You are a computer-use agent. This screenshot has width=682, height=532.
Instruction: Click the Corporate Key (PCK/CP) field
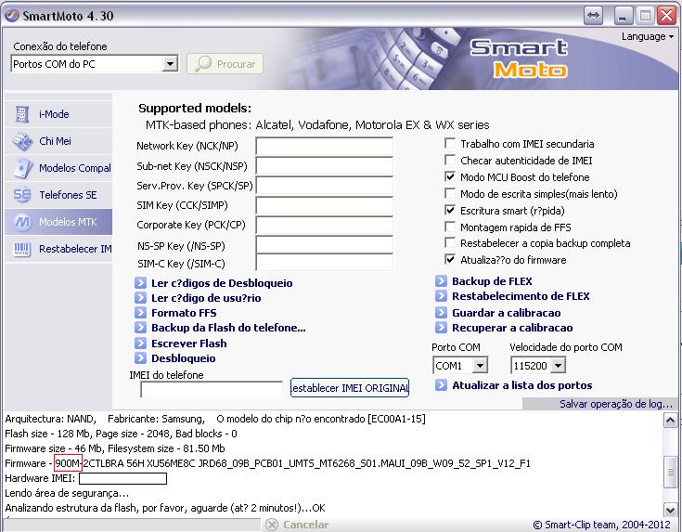pos(325,225)
